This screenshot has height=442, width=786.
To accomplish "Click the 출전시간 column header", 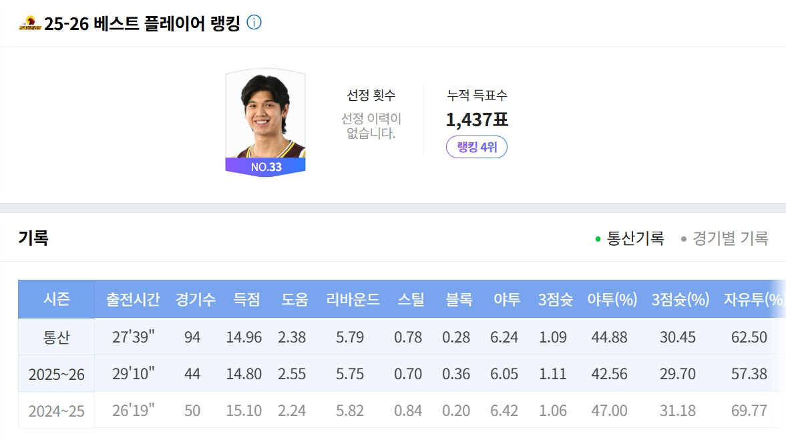I will click(x=133, y=299).
